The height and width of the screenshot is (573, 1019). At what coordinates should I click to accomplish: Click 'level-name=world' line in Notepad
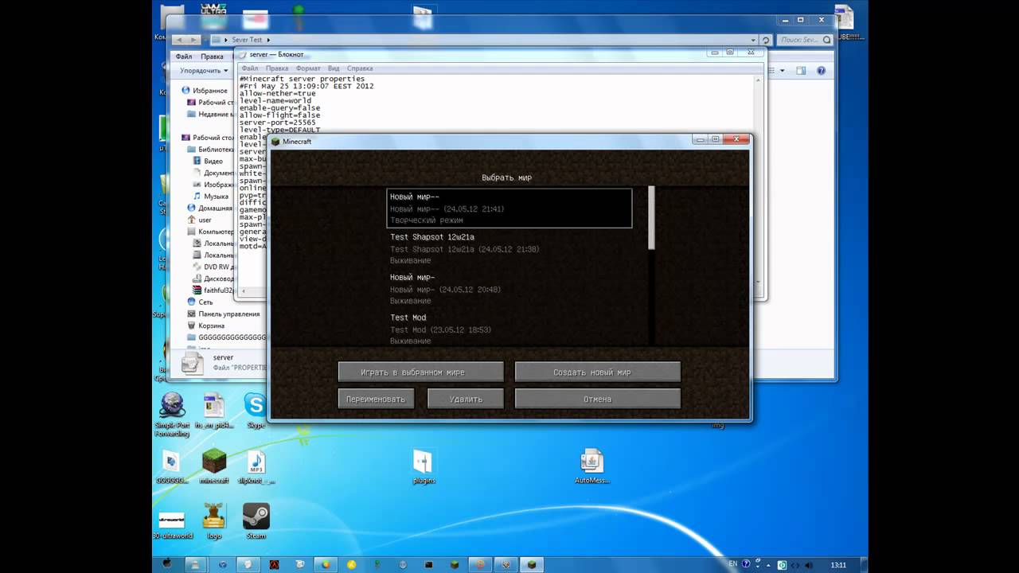coord(275,100)
